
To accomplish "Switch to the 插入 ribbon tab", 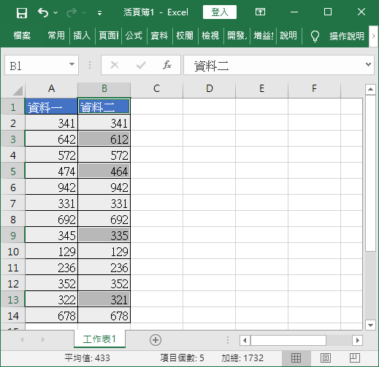I will click(82, 36).
